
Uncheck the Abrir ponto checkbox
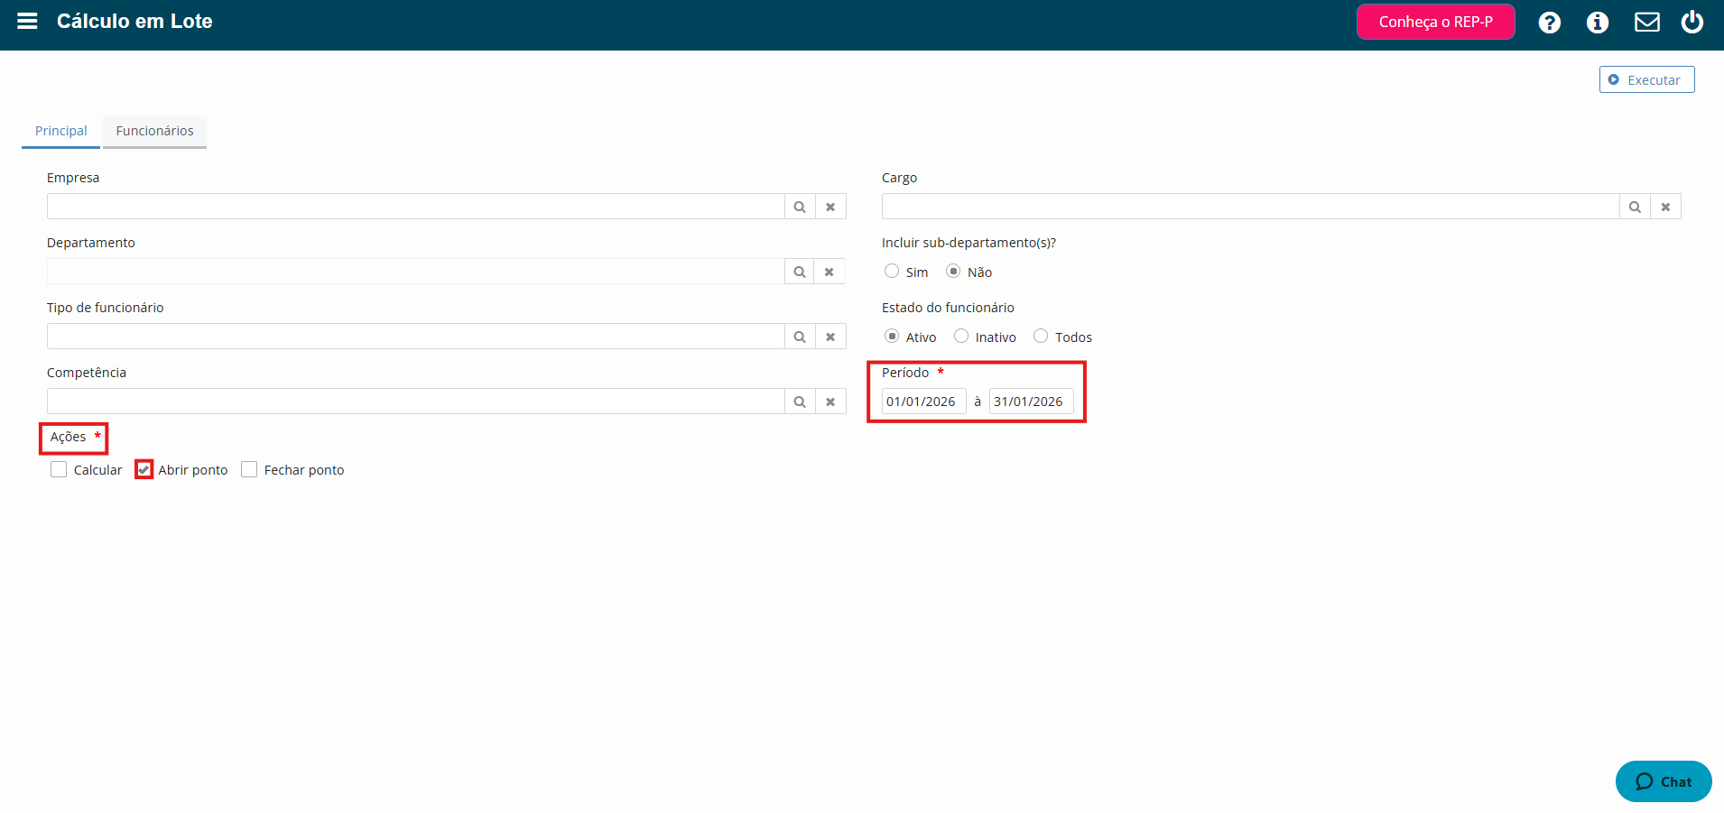[x=144, y=469]
